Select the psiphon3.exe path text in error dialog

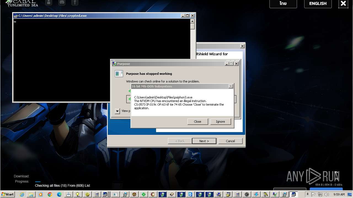(x=163, y=97)
